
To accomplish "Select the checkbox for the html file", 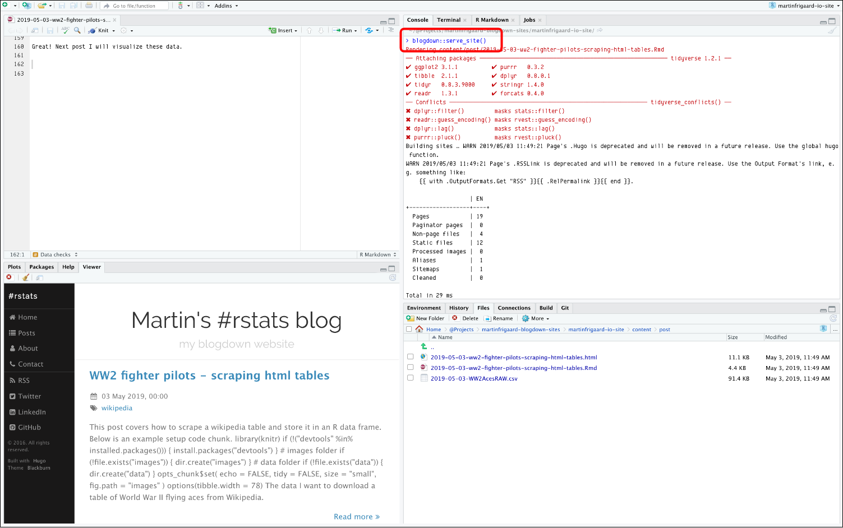I will [x=411, y=357].
